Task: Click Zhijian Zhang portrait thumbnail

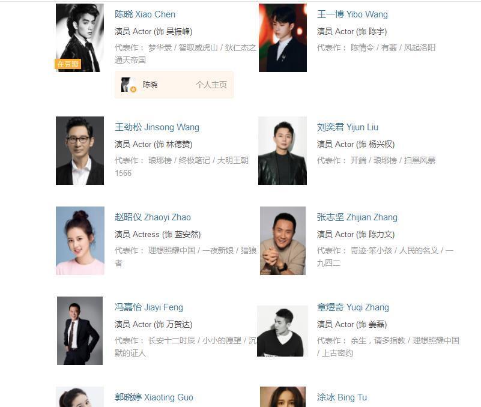Action: pos(282,241)
